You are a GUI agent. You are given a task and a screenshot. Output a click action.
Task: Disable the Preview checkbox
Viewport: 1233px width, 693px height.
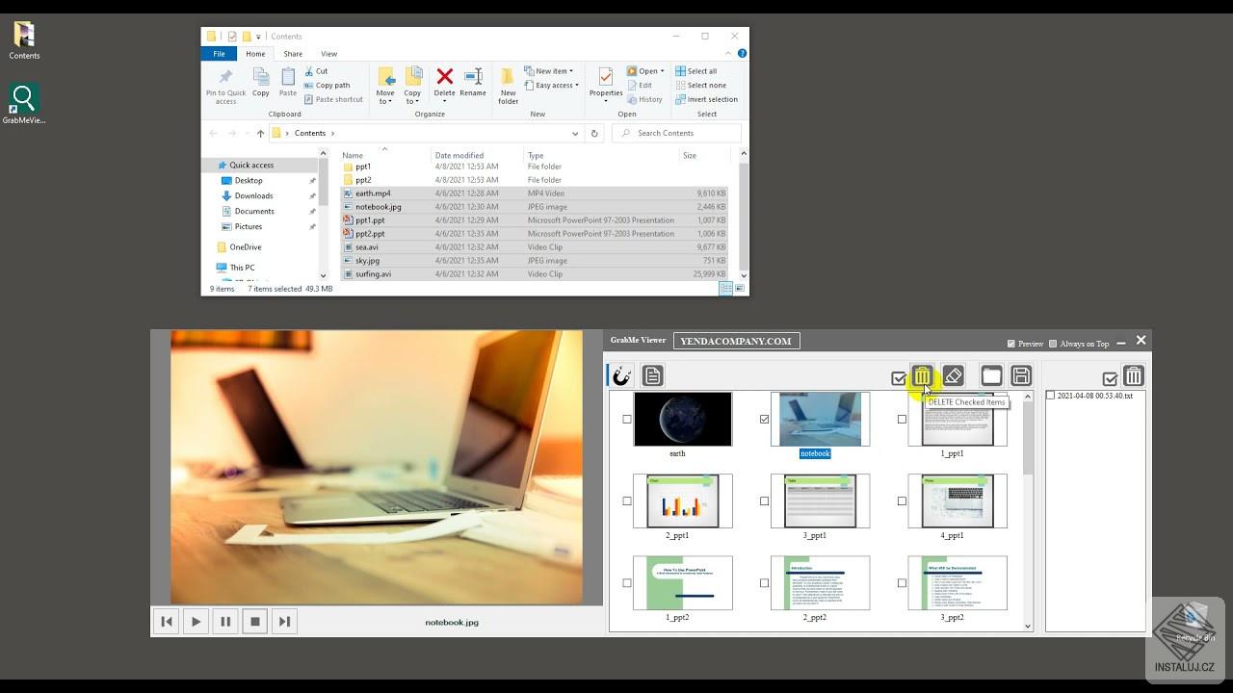(1010, 344)
